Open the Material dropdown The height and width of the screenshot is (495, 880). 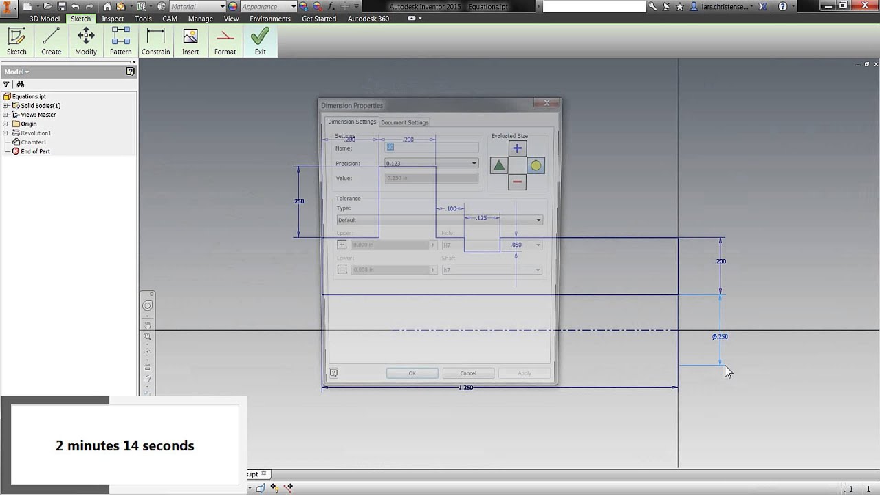pos(197,6)
